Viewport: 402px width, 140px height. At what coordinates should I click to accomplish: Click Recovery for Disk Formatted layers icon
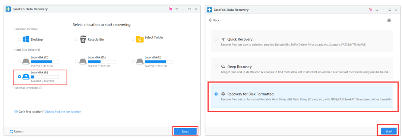pos(223,94)
